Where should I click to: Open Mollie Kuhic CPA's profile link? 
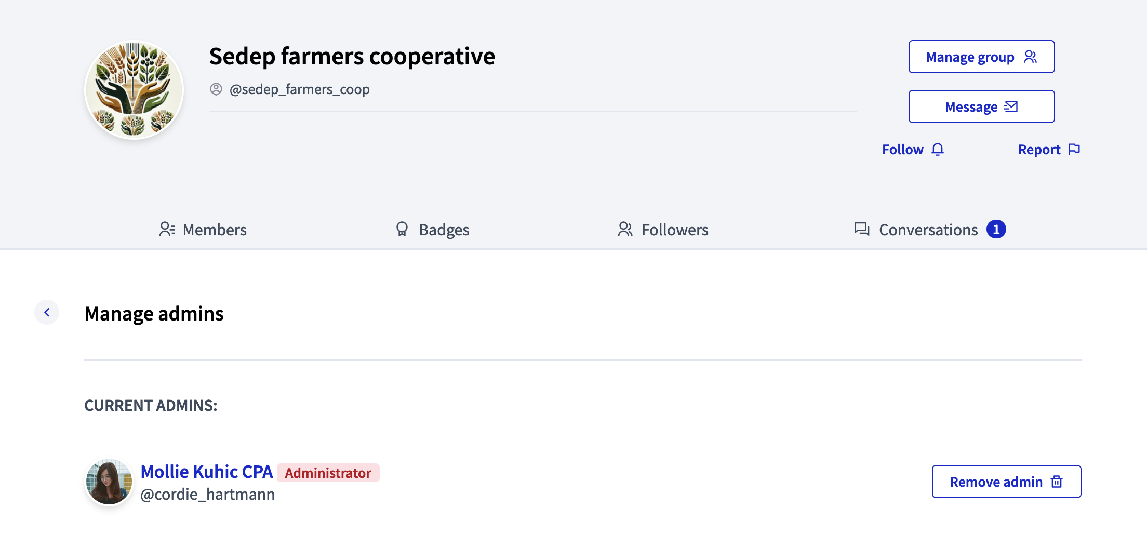point(206,472)
